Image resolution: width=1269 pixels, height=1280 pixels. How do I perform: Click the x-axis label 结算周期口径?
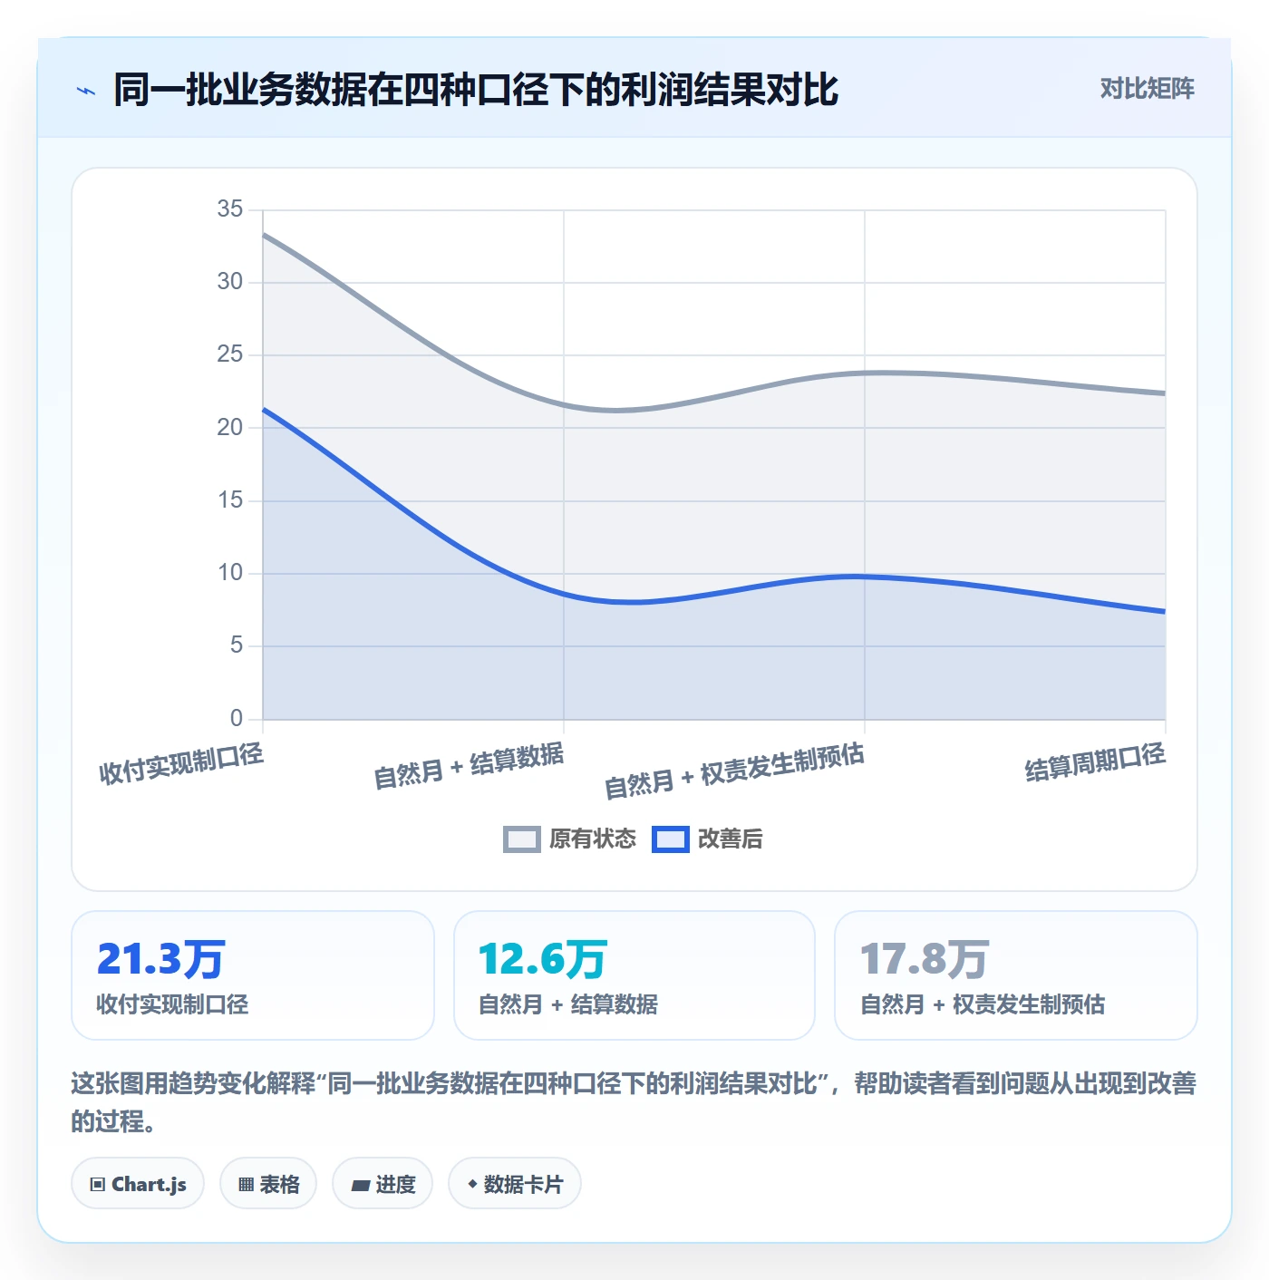1095,762
